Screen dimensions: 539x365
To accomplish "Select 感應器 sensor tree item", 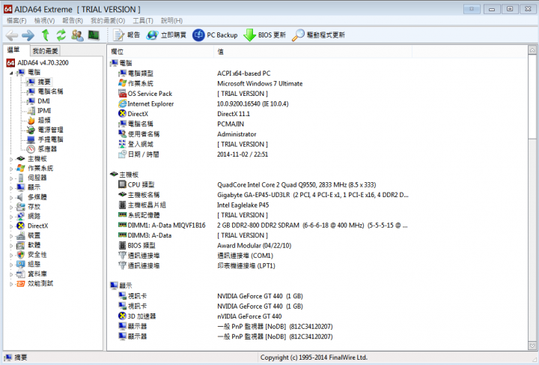I will [x=47, y=149].
